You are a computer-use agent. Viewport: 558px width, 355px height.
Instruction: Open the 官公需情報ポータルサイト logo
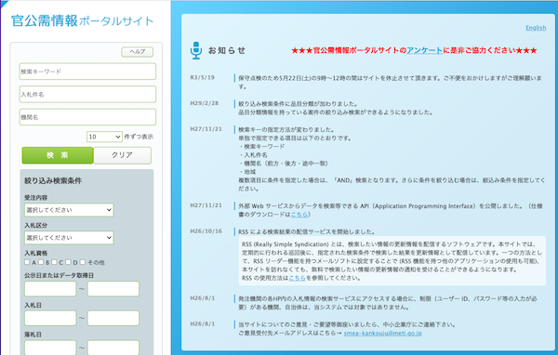click(x=82, y=20)
